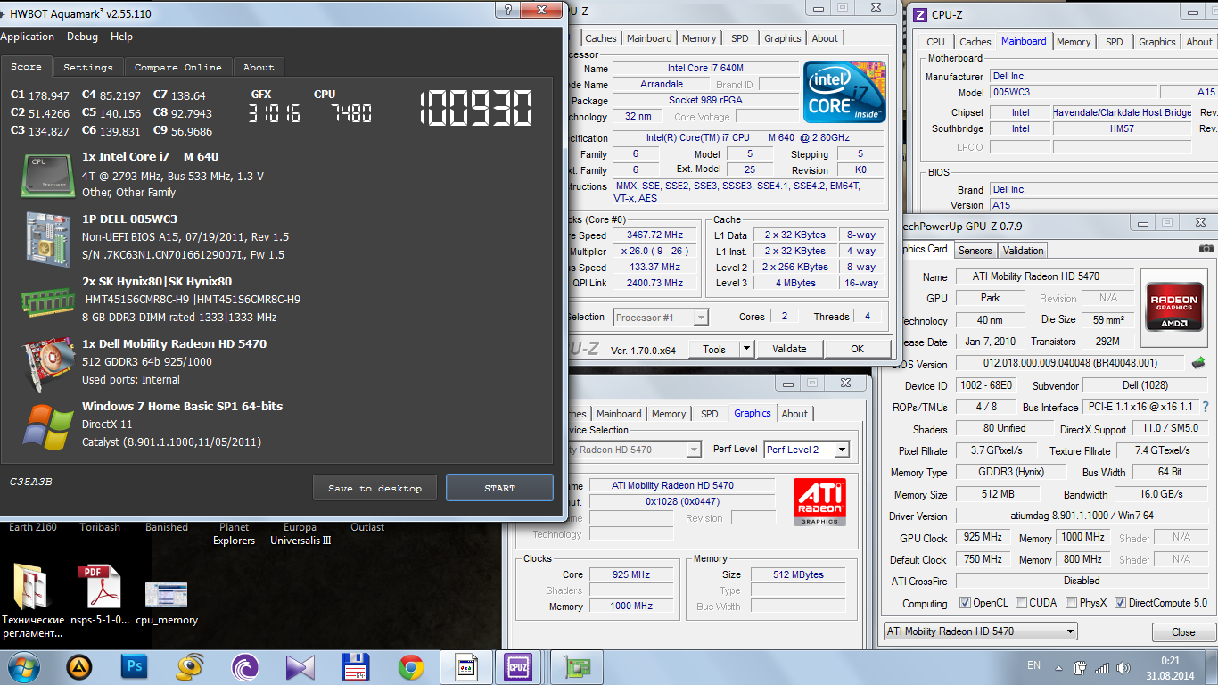This screenshot has height=685, width=1218.
Task: Open the Debug menu in Aquamark
Action: pyautogui.click(x=82, y=37)
